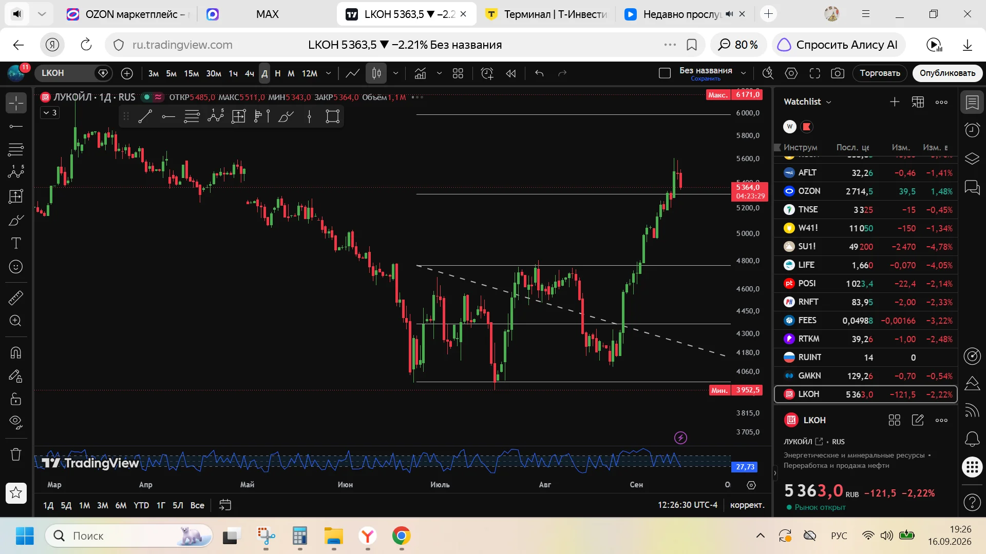Toggle lock all drawings
Image resolution: width=986 pixels, height=554 pixels.
[x=16, y=399]
